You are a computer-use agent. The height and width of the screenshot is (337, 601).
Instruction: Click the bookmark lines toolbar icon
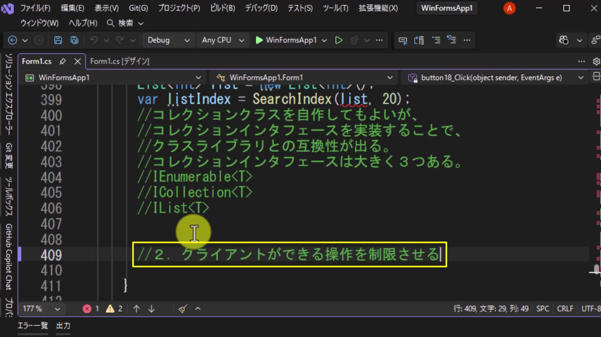point(451,39)
